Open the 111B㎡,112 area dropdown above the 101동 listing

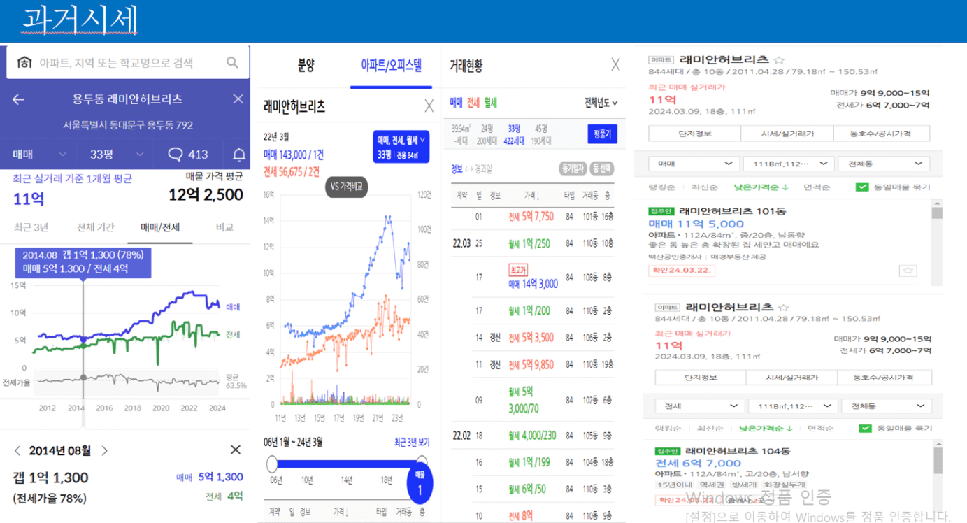tap(788, 164)
